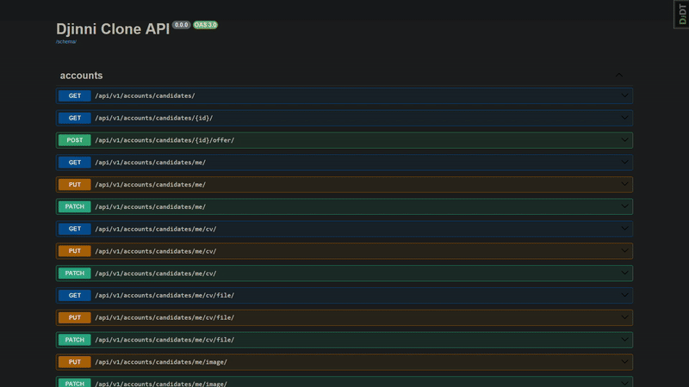Select PATCH row path candidates/me/cv/file/
The width and height of the screenshot is (689, 387).
tap(164, 340)
